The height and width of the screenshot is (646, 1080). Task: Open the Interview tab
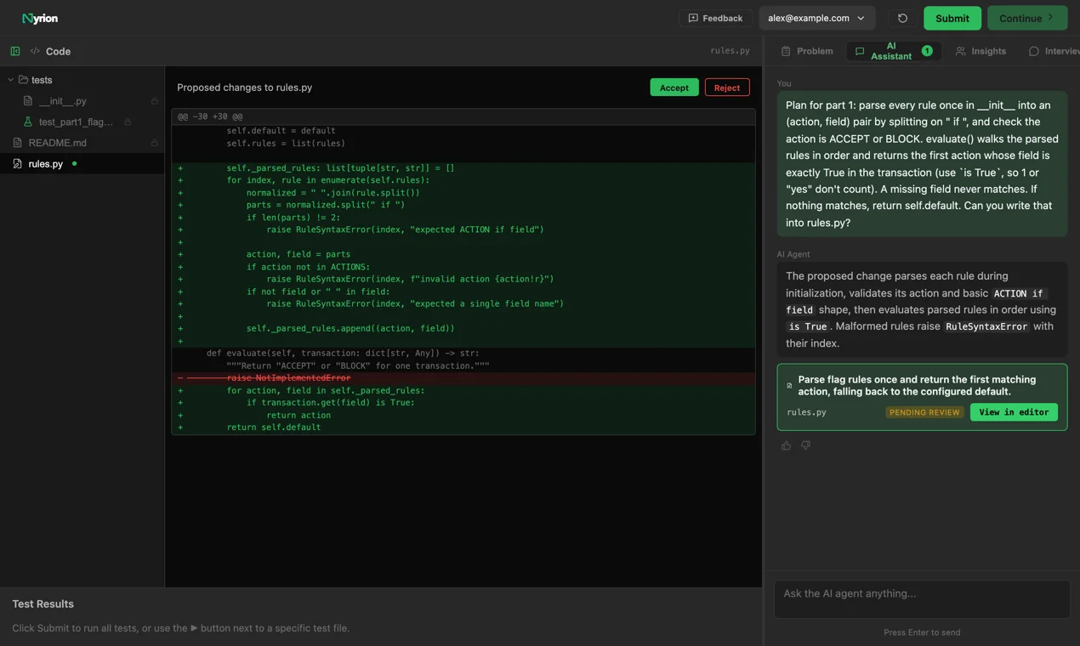coord(1053,51)
